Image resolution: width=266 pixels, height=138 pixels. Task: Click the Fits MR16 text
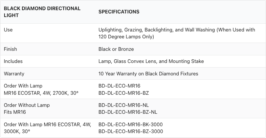pos(15,112)
